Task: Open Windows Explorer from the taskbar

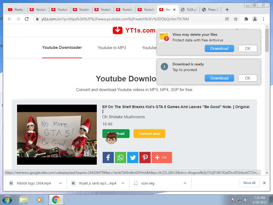Action: tap(24, 200)
